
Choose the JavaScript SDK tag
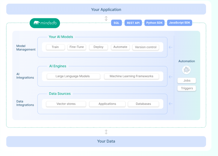point(179,23)
